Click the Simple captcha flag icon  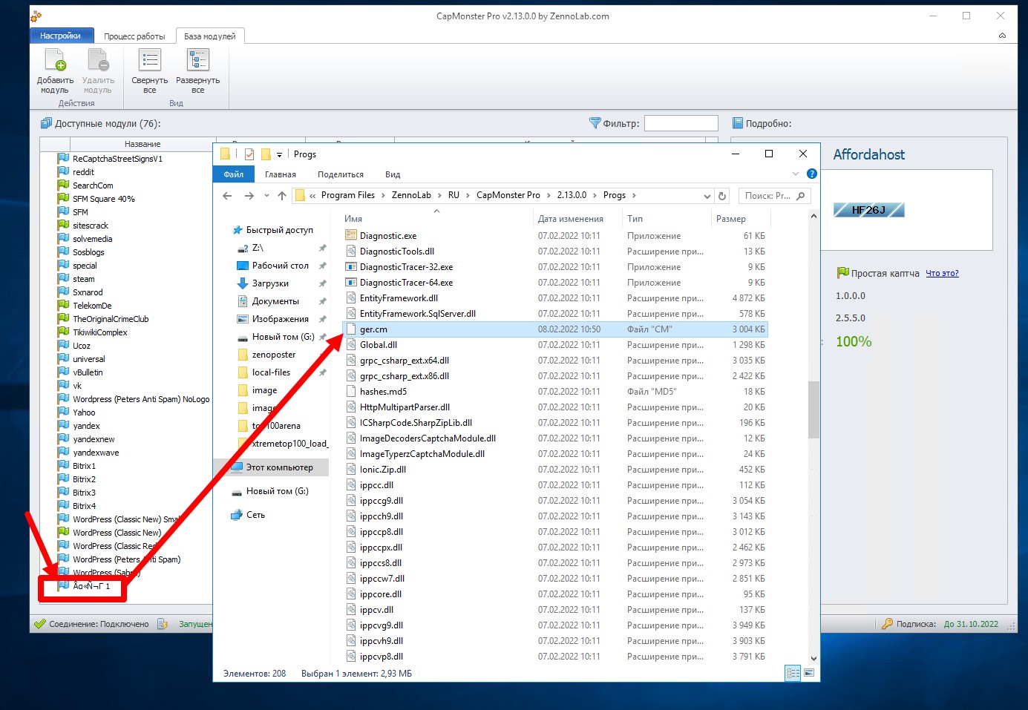[x=842, y=273]
